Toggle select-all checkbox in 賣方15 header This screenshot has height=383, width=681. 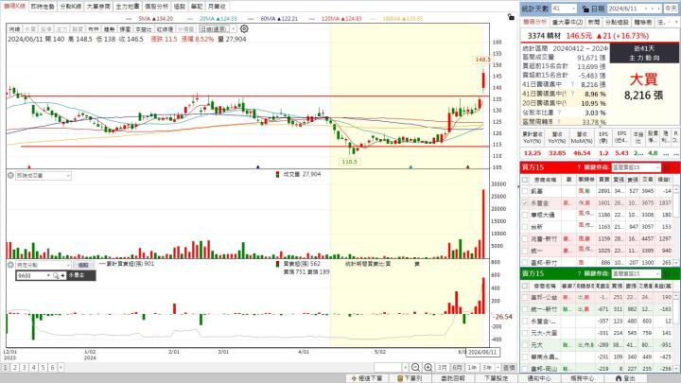[525, 286]
